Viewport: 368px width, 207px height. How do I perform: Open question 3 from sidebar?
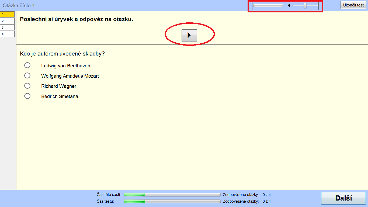[7, 27]
